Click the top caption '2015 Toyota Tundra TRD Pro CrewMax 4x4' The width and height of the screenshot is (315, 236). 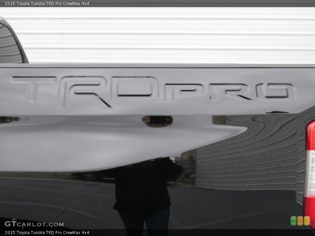[x=47, y=3]
